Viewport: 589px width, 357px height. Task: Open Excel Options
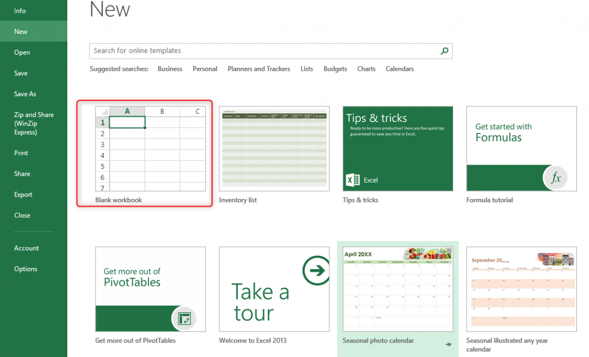point(26,268)
